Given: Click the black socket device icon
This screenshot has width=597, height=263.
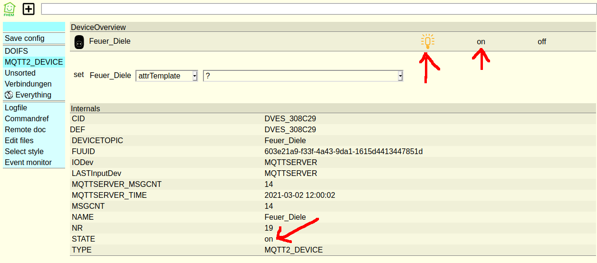Looking at the screenshot, I should (79, 42).
